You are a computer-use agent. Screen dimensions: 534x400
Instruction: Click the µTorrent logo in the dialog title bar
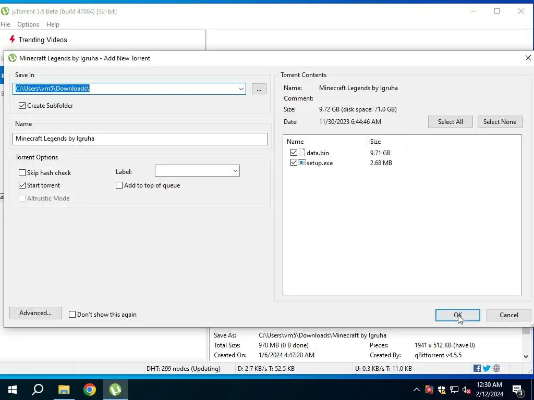pyautogui.click(x=13, y=58)
